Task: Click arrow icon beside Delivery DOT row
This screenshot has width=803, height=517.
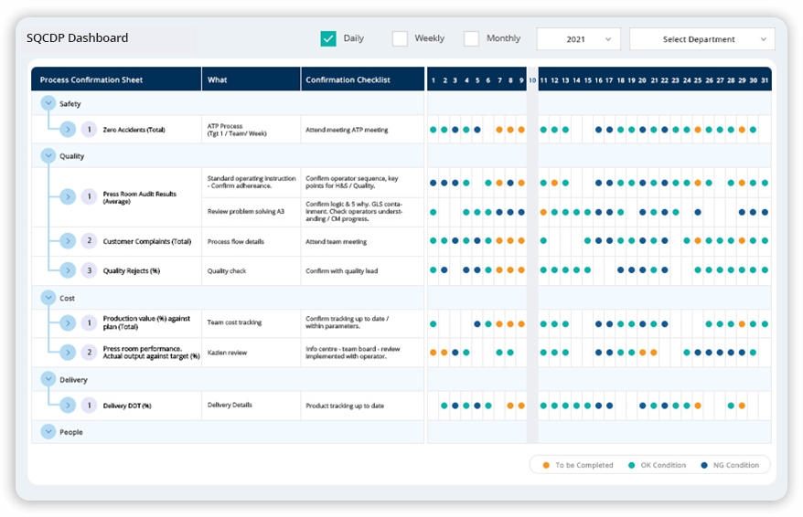Action: tap(68, 405)
